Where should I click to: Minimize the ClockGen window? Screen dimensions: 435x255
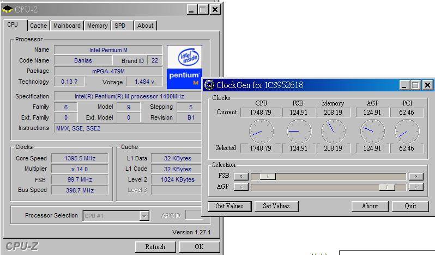coord(405,85)
